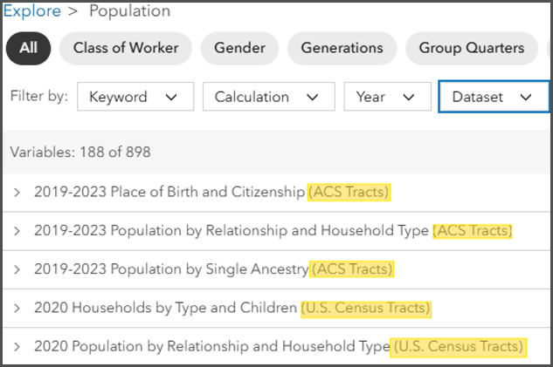Expand 2019-2023 Population by Single Ancestry row
This screenshot has width=553, height=367.
(17, 270)
